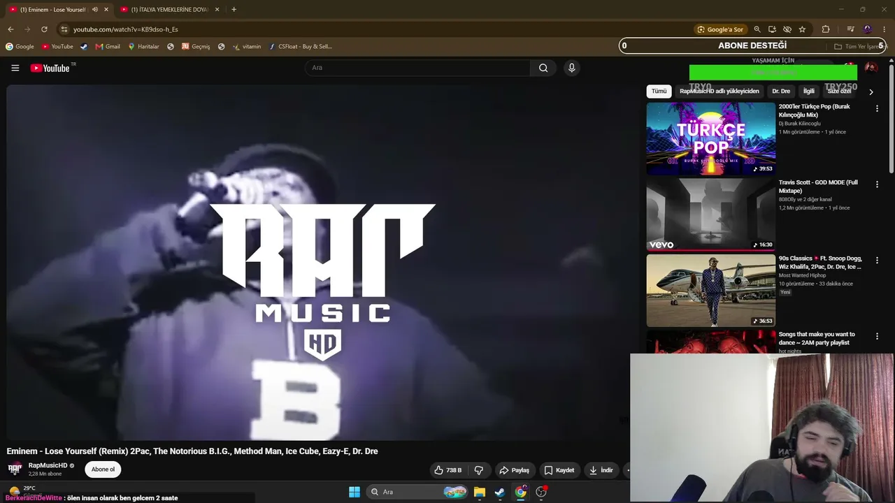The image size is (895, 503).
Task: Open the Türkçe Pop video thumbnail
Action: click(710, 139)
